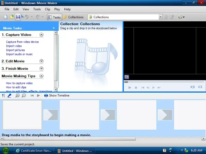Click the Play Storyboard icon
The height and width of the screenshot is (154, 206).
38,95
